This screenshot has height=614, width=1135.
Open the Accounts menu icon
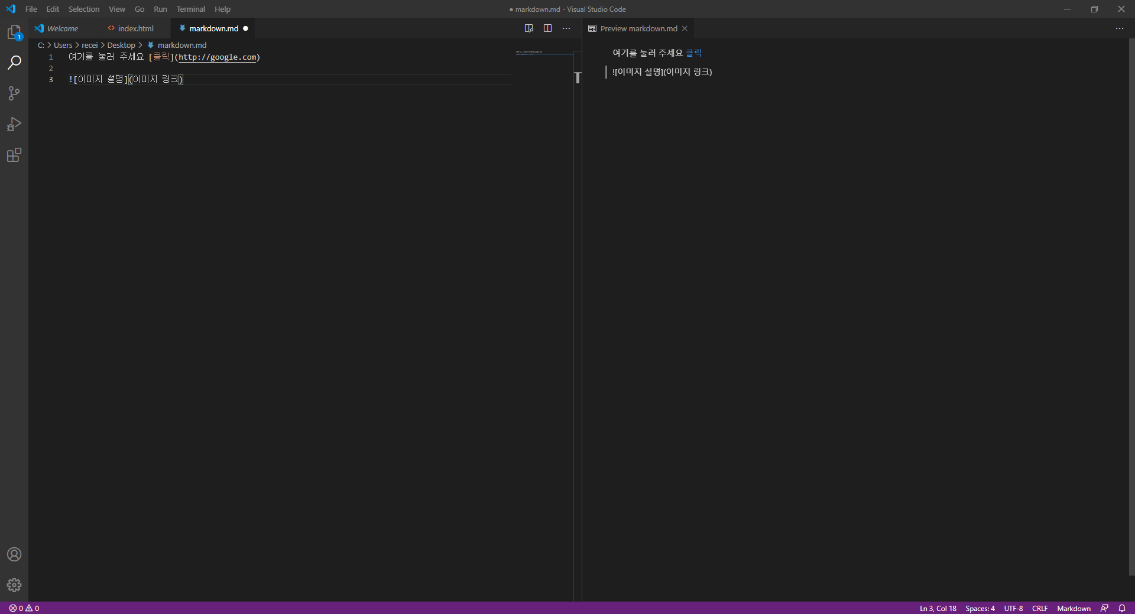point(14,554)
